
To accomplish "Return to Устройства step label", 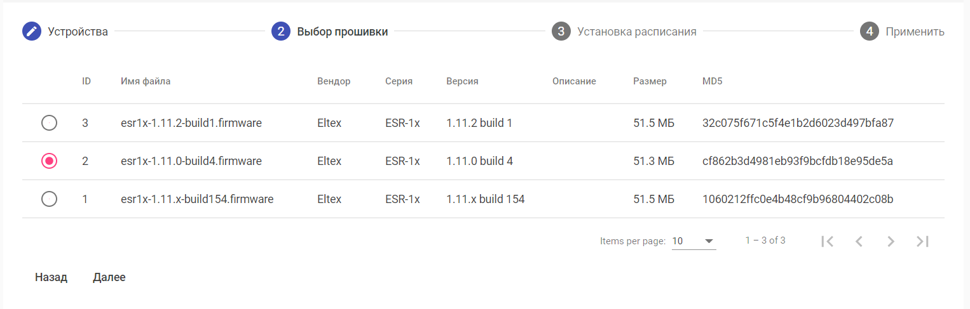I will [78, 31].
